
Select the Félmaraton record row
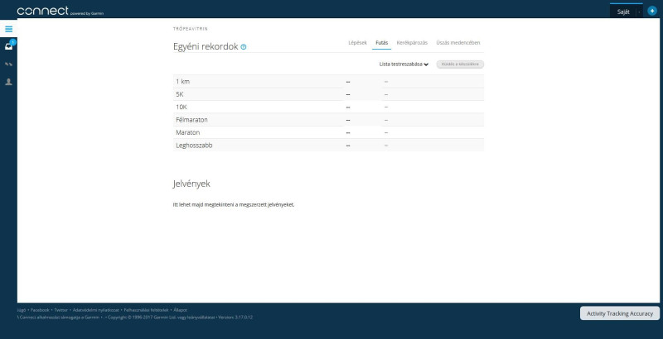(328, 120)
